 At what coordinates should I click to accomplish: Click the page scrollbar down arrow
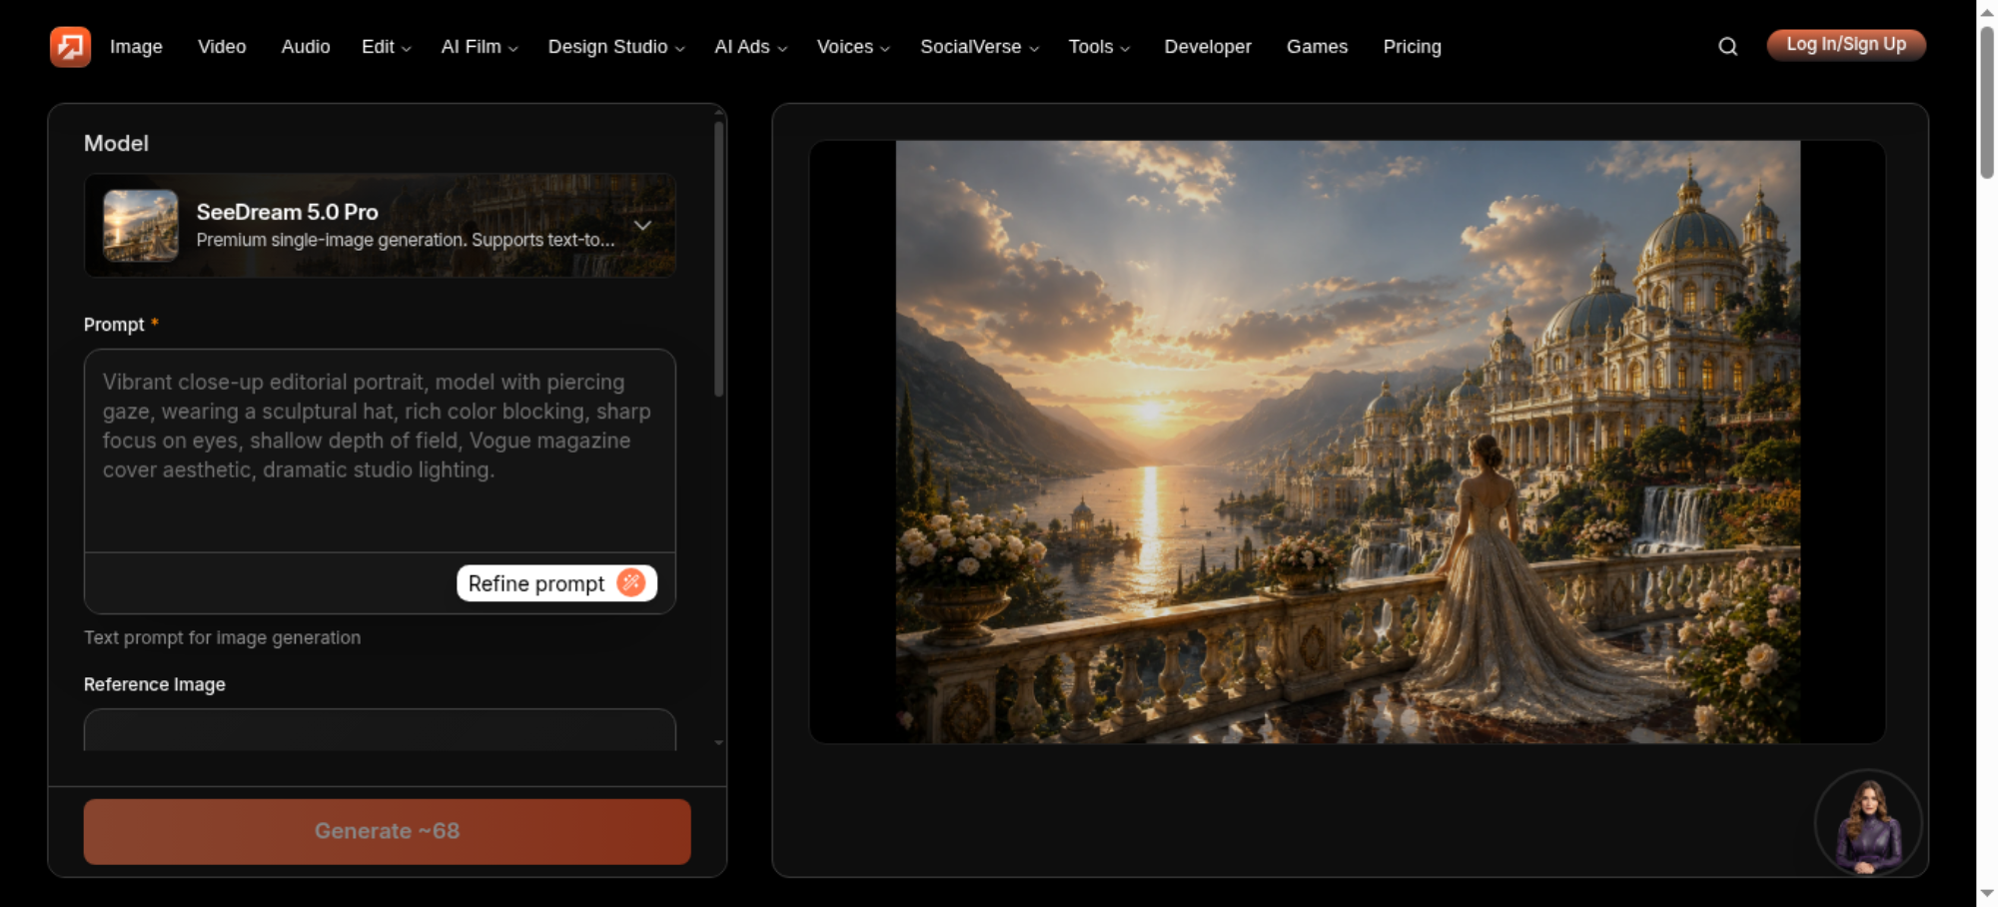click(x=1987, y=893)
